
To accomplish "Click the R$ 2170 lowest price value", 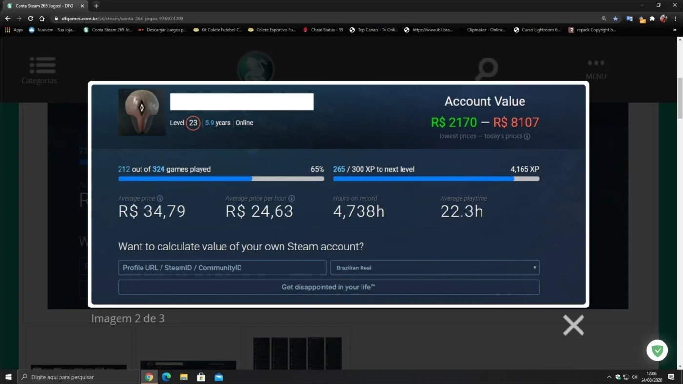I will point(454,122).
